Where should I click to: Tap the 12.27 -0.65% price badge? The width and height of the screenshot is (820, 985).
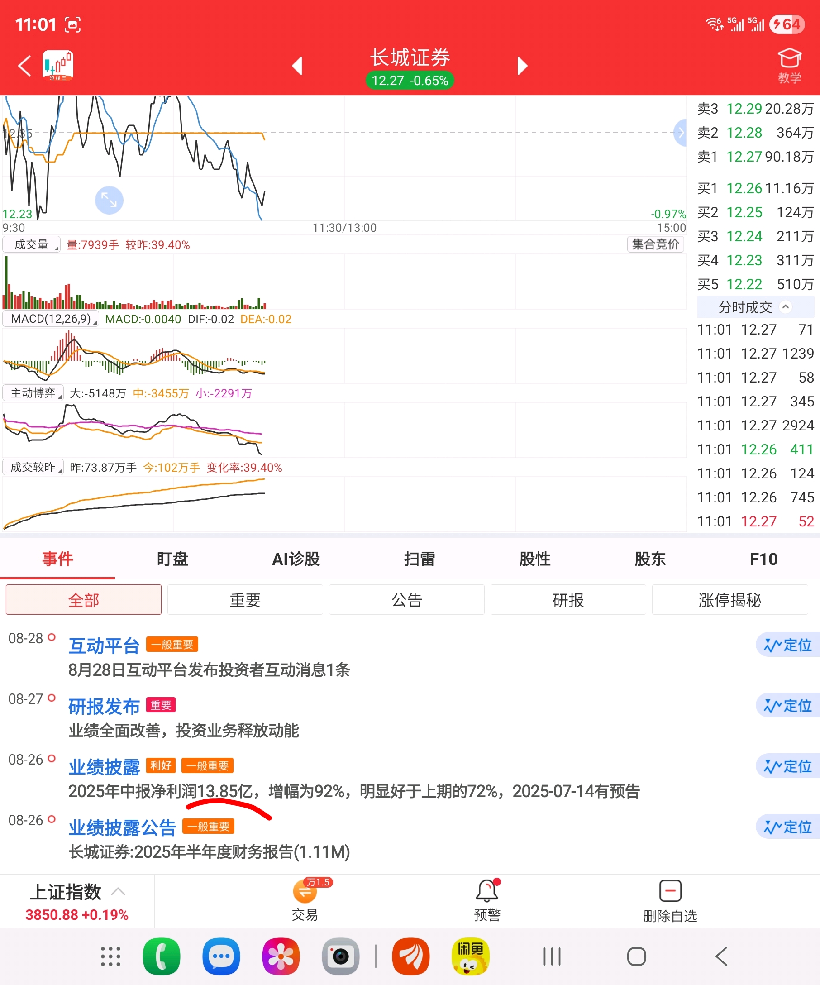point(410,81)
